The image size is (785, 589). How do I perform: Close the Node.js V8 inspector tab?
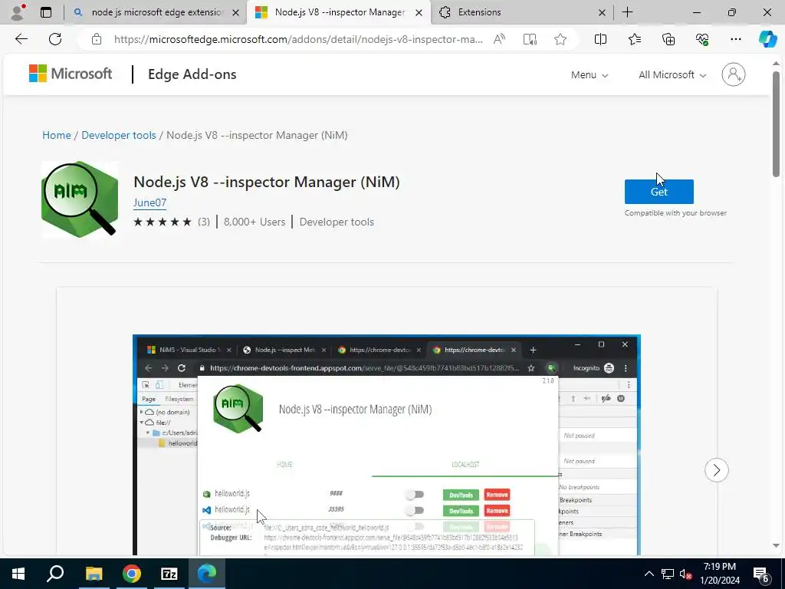[419, 12]
